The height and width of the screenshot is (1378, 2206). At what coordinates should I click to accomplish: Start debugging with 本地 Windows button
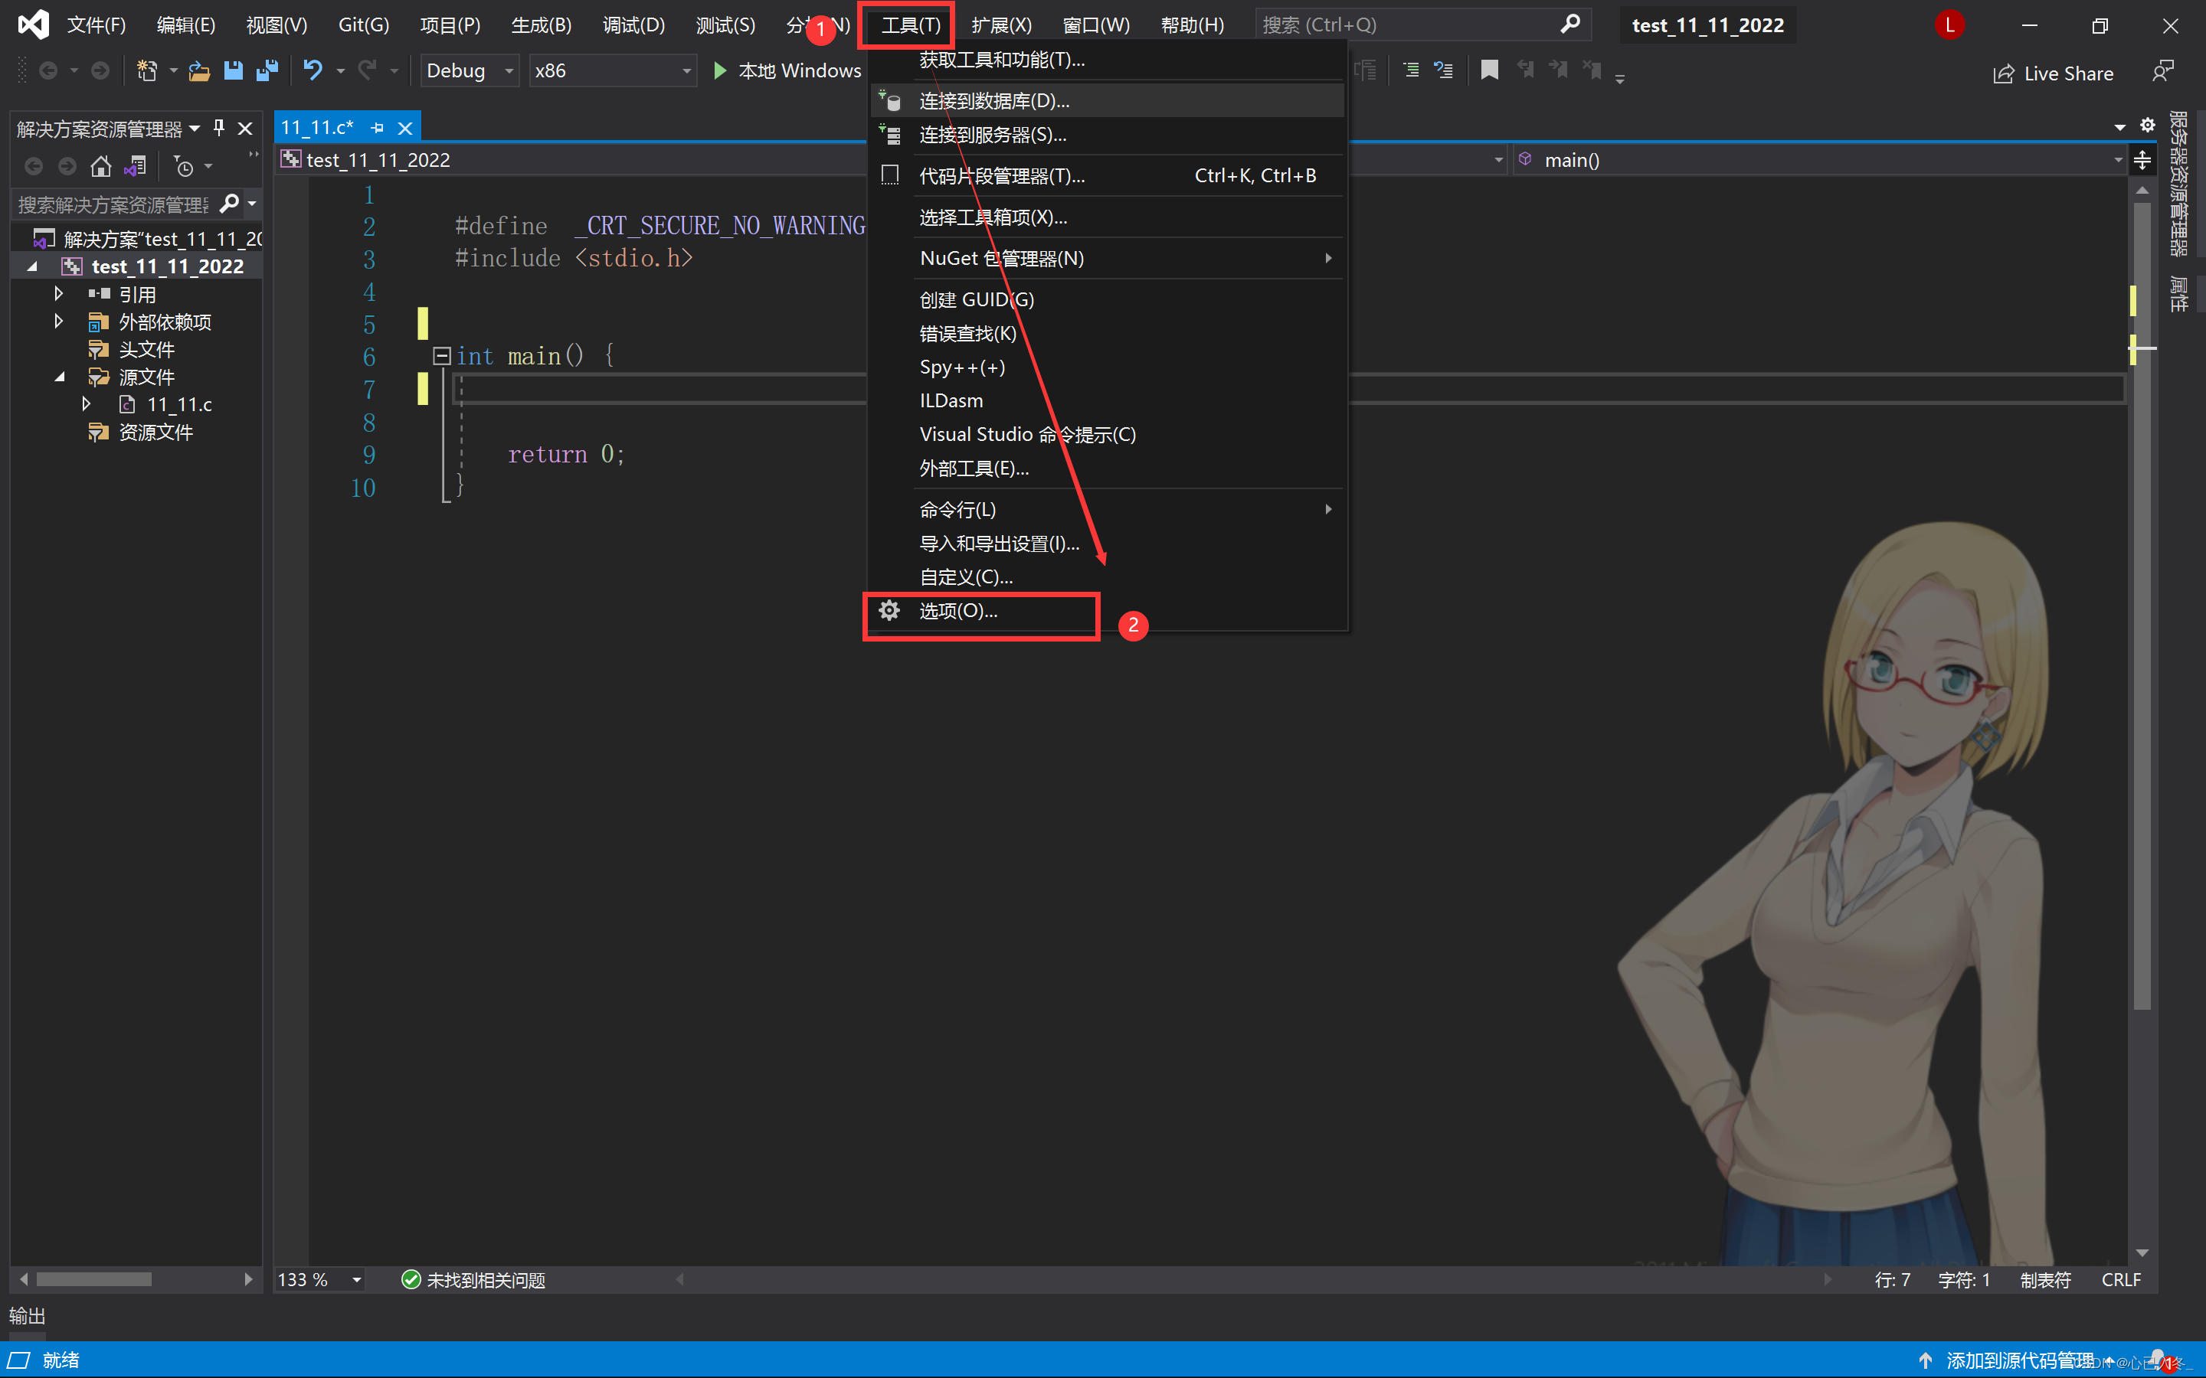point(787,70)
